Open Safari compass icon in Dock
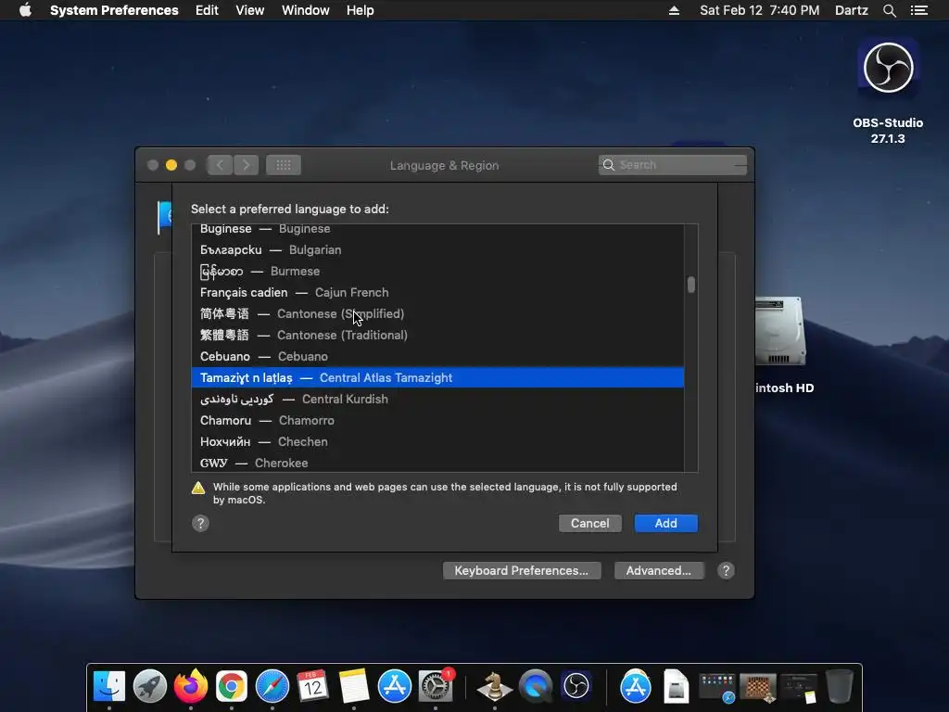The image size is (949, 712). pos(272,686)
